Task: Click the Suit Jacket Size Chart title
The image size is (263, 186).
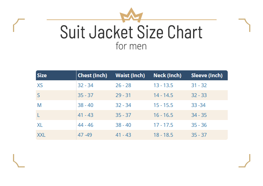Action: [131, 32]
